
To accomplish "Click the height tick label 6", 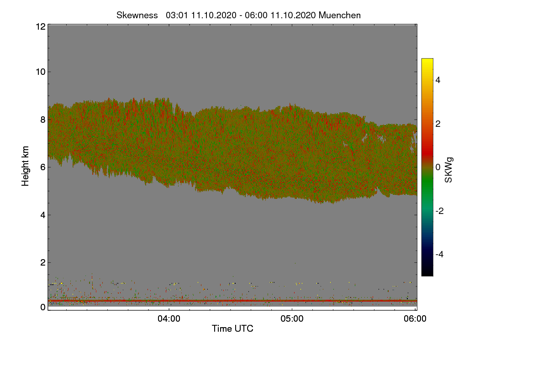I will click(x=43, y=167).
